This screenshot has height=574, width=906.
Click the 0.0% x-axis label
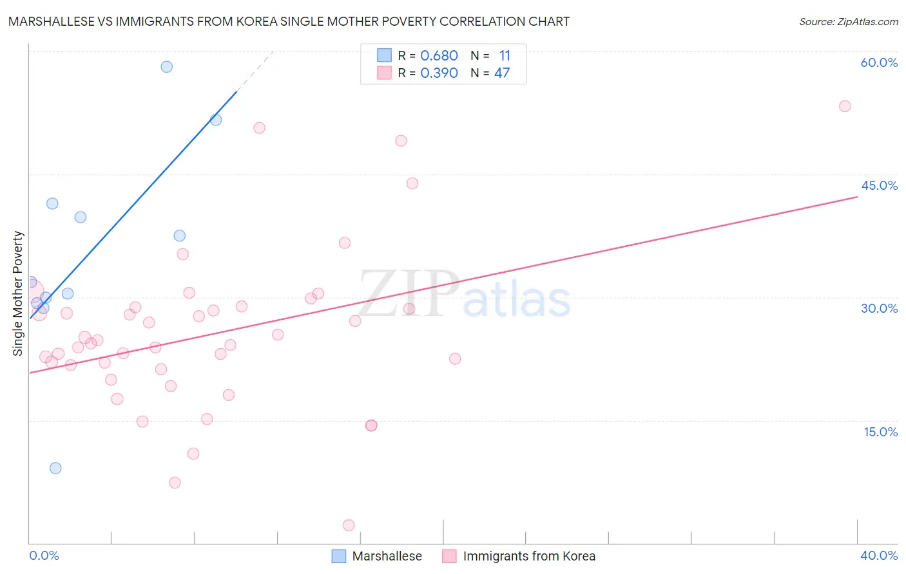(44, 555)
